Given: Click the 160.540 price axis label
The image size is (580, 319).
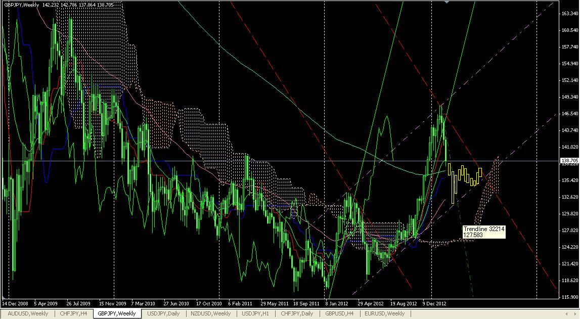Looking at the screenshot, I should click(570, 30).
